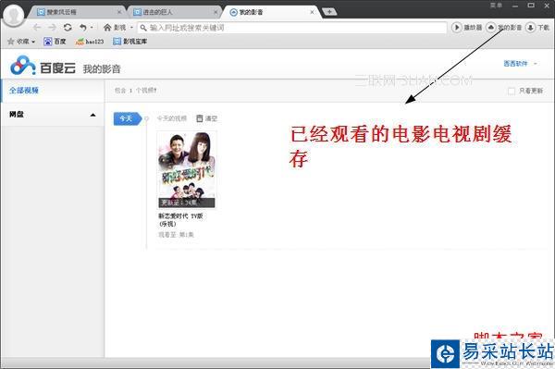Go back with the back arrow

click(37, 27)
